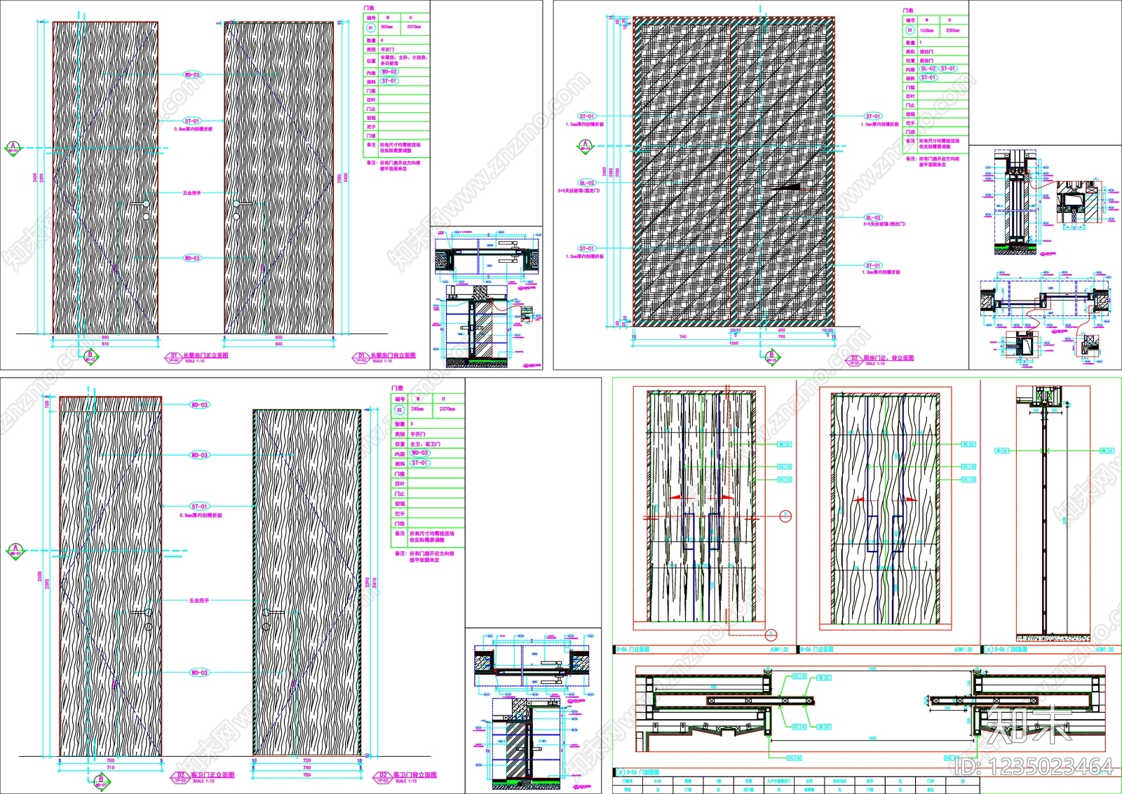The height and width of the screenshot is (794, 1122).
Task: Click the 推拉门 type cell
Action: pos(926,52)
